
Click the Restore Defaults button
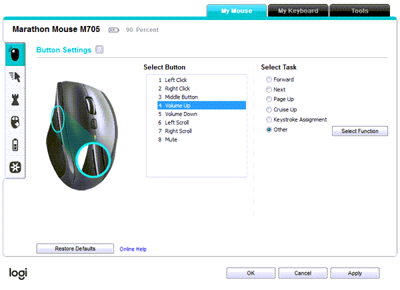75,249
